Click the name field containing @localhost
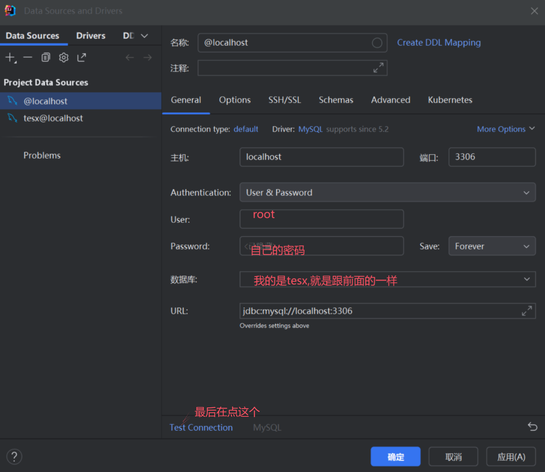 tap(292, 43)
